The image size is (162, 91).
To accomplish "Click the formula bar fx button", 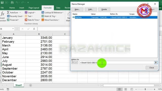I will [34, 29].
